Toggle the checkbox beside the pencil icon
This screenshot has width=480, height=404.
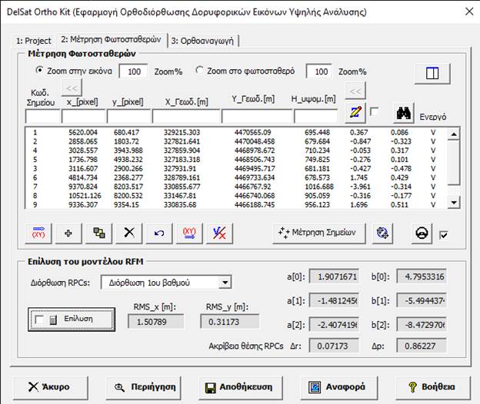375,112
